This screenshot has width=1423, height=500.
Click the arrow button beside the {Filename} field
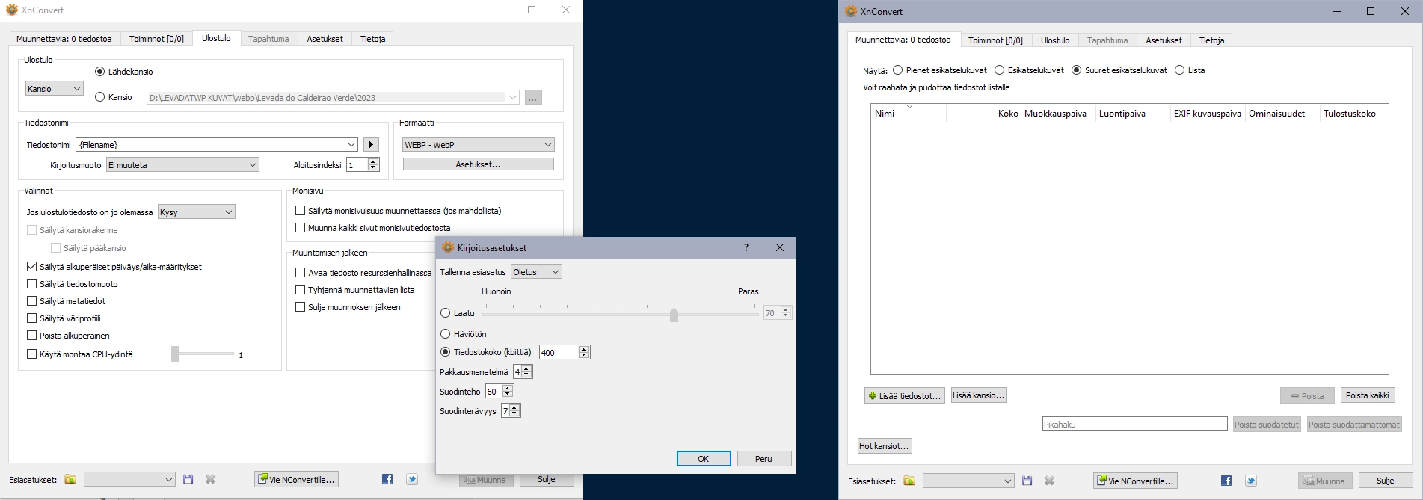click(371, 144)
